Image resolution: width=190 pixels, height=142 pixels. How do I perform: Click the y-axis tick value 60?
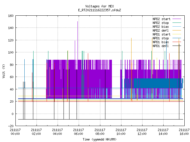(x=12, y=77)
